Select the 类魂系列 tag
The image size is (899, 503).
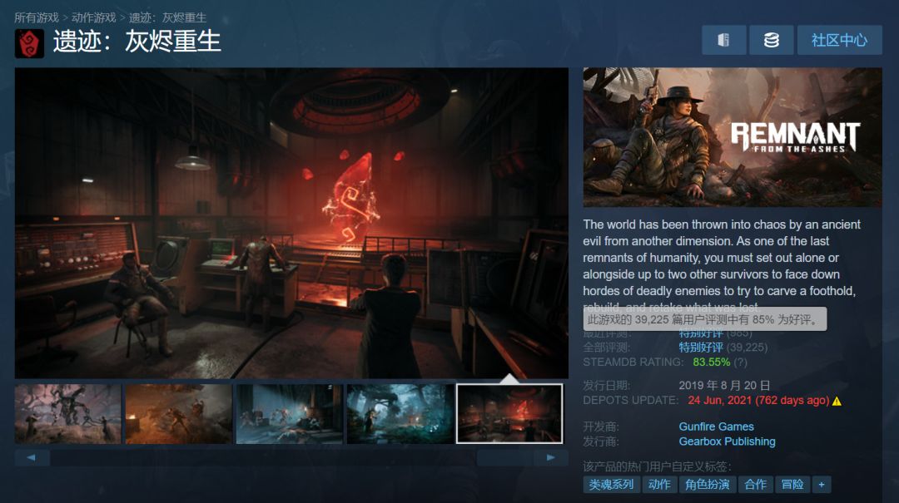click(611, 485)
